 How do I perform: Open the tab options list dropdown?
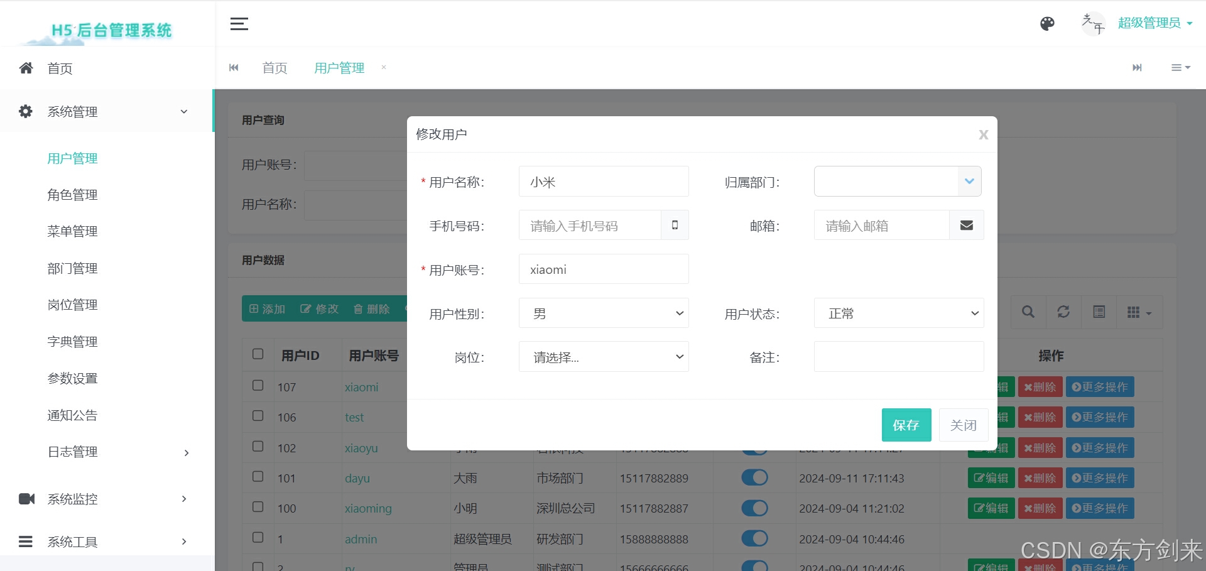[x=1181, y=68]
